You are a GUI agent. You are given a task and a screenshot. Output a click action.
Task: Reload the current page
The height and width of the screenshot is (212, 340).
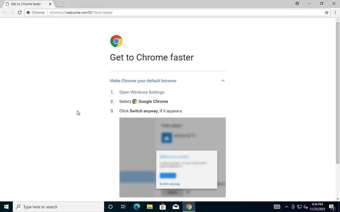(x=19, y=12)
